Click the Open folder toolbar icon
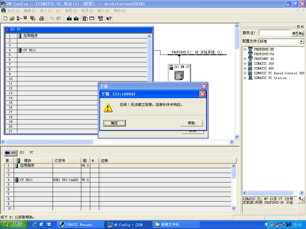306x229 pixels. point(12,18)
